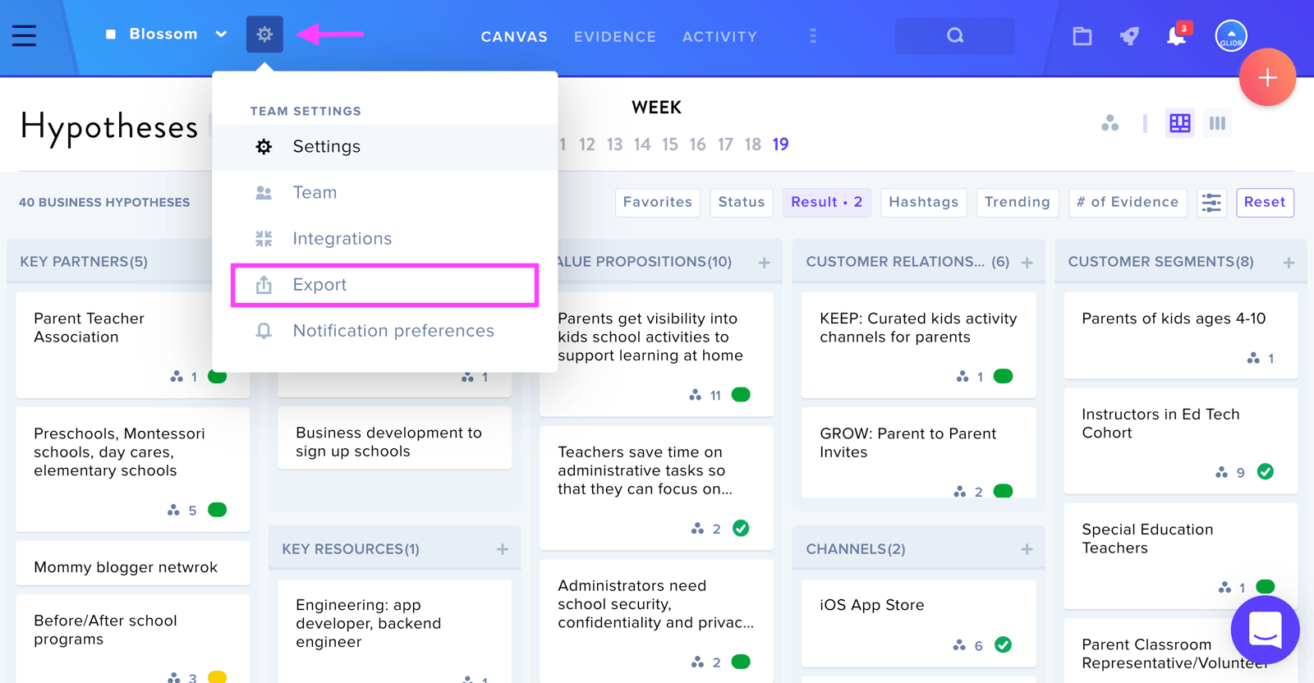The width and height of the screenshot is (1314, 683).
Task: Click the search field in header
Action: [954, 36]
